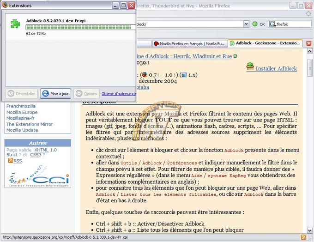Image resolution: width=314 pixels, height=242 pixels.
Task: Click the CSS3 validation link
Action: (x=36, y=155)
